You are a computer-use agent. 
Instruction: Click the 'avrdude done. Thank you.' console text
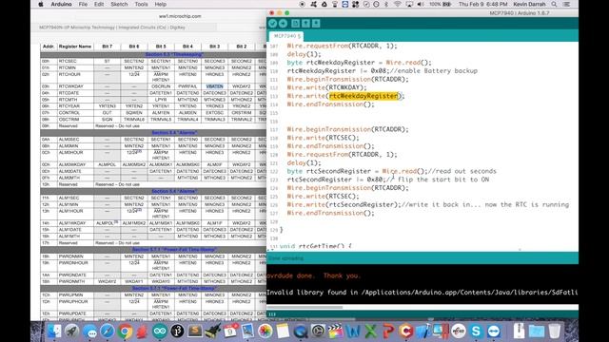pos(314,275)
